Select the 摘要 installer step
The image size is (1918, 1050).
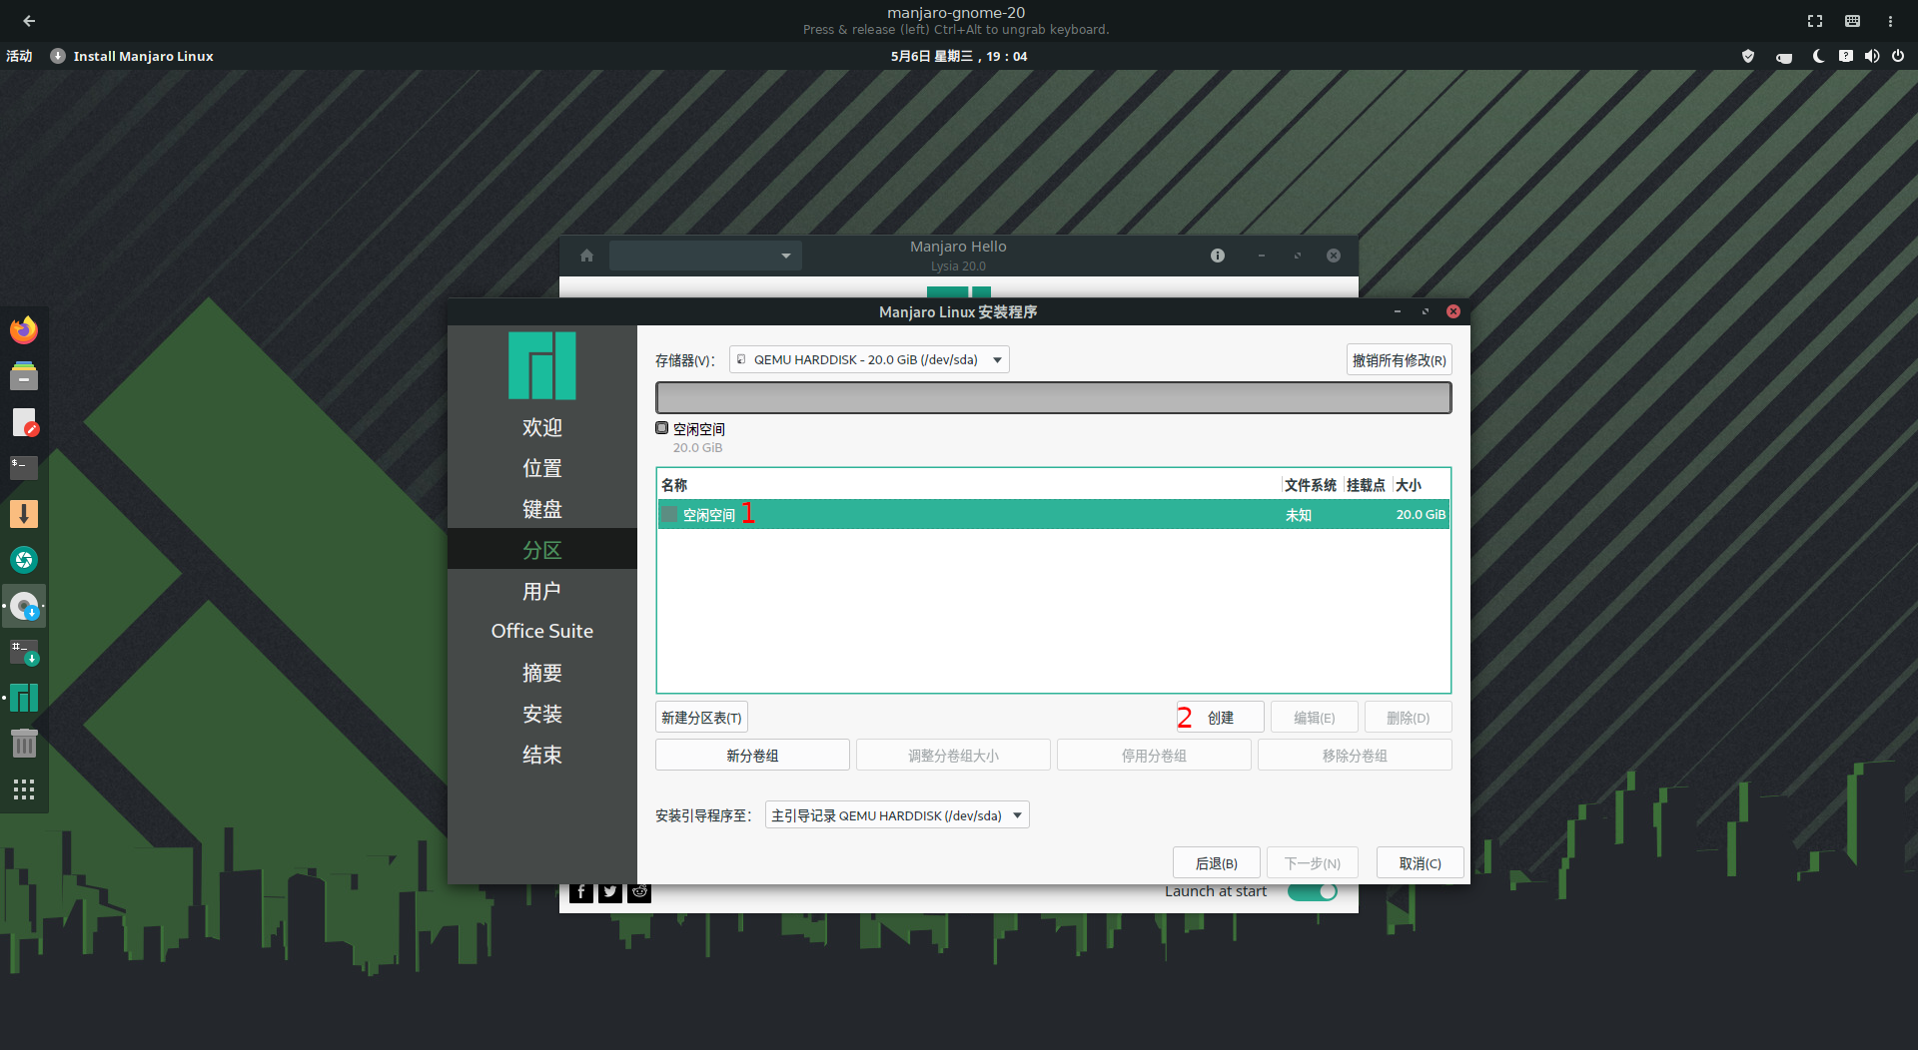point(542,673)
